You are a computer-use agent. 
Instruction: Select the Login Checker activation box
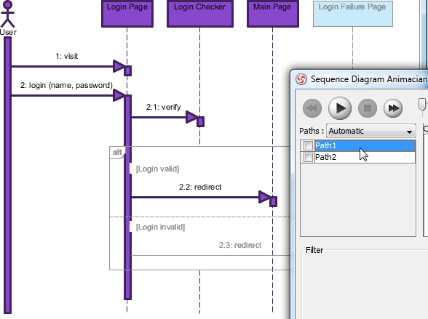pos(200,121)
